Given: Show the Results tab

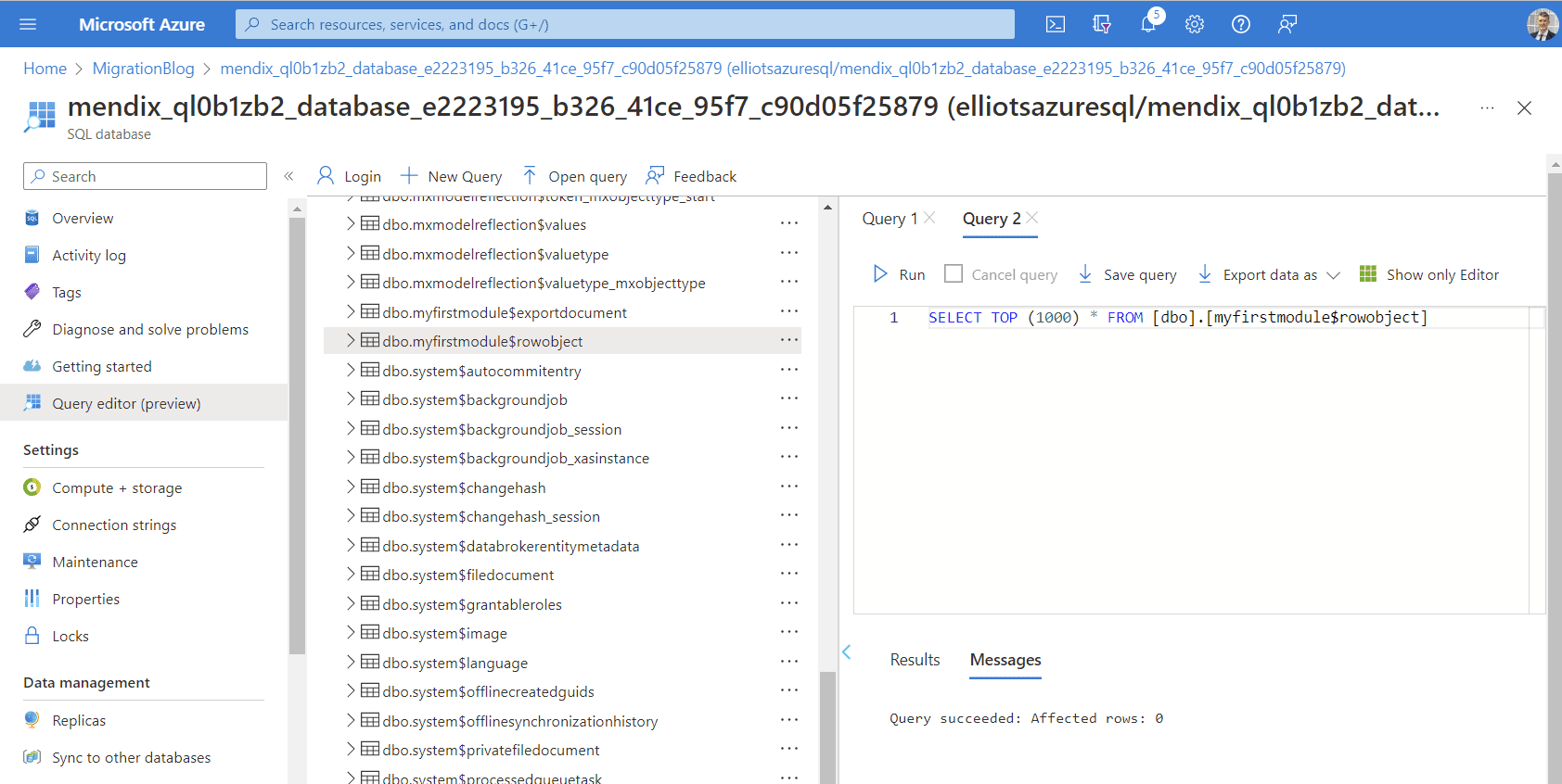Looking at the screenshot, I should [915, 660].
